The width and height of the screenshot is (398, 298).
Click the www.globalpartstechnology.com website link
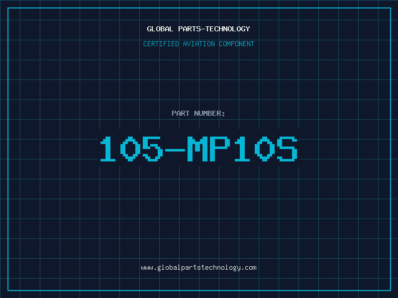[199, 268]
